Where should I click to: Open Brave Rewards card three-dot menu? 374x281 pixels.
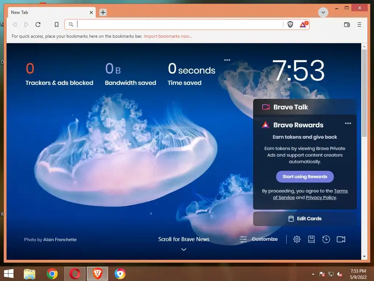tap(348, 123)
